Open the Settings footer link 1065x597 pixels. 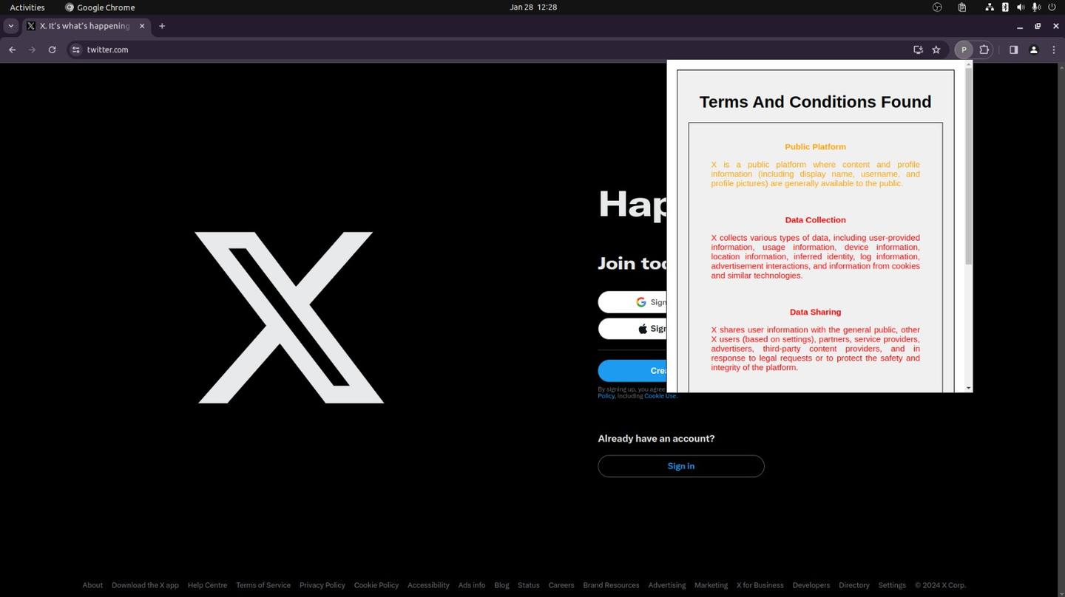coord(892,585)
